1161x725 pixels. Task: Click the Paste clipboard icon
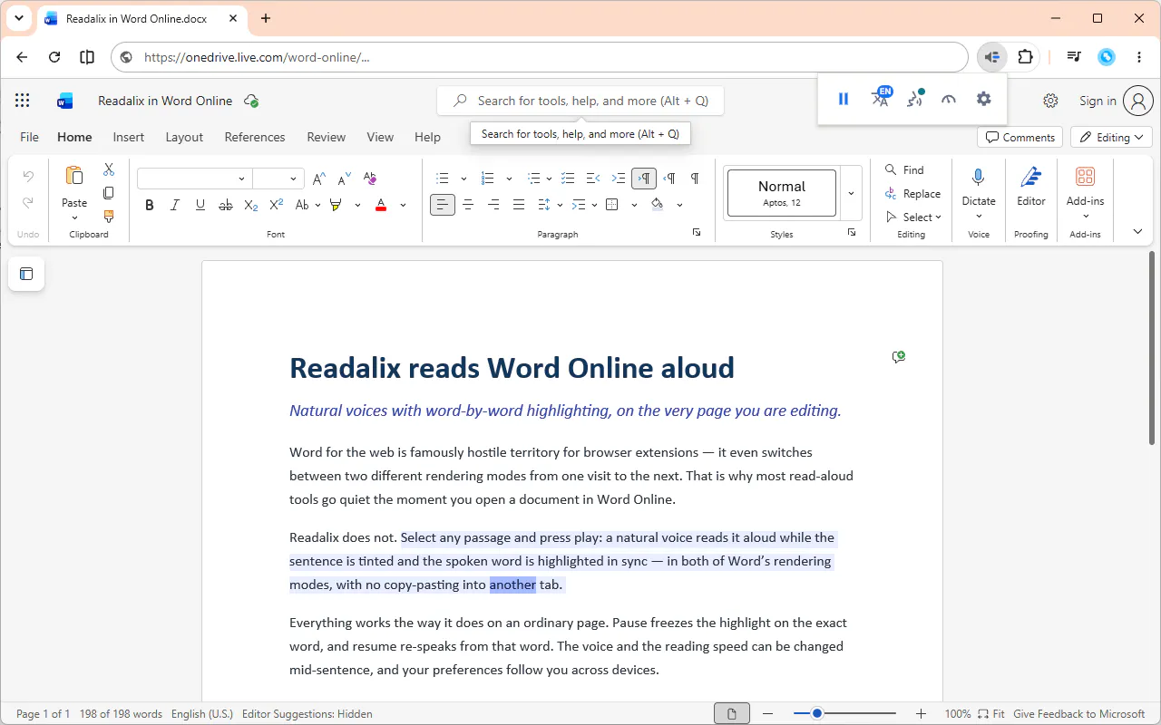coord(74,176)
